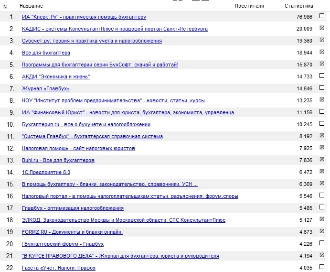Click visitor count 20,009
330x272 pixels.
(304, 29)
